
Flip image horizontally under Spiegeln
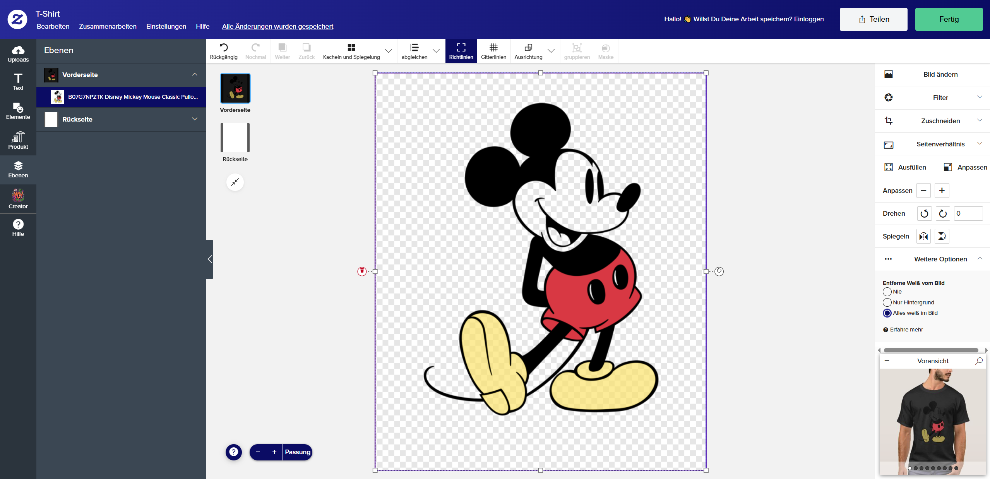pos(923,236)
